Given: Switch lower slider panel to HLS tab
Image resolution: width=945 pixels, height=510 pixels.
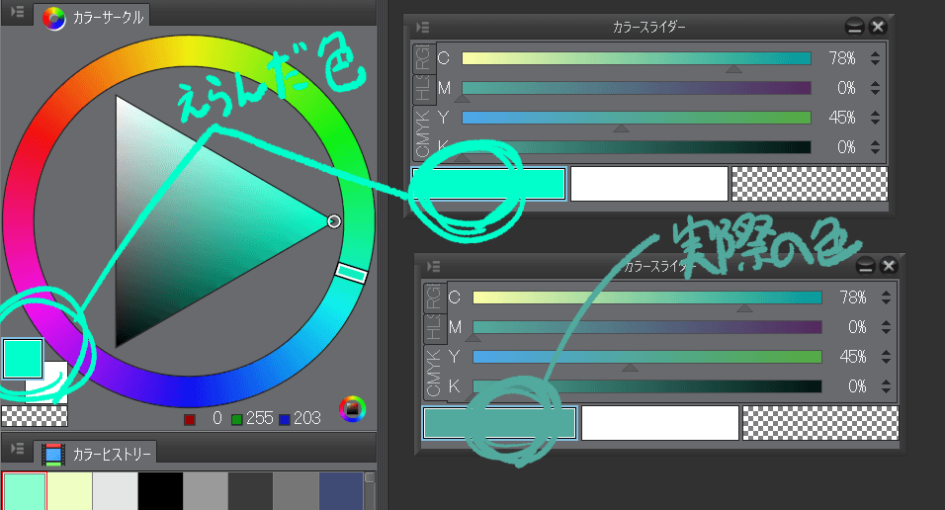Looking at the screenshot, I should 434,328.
